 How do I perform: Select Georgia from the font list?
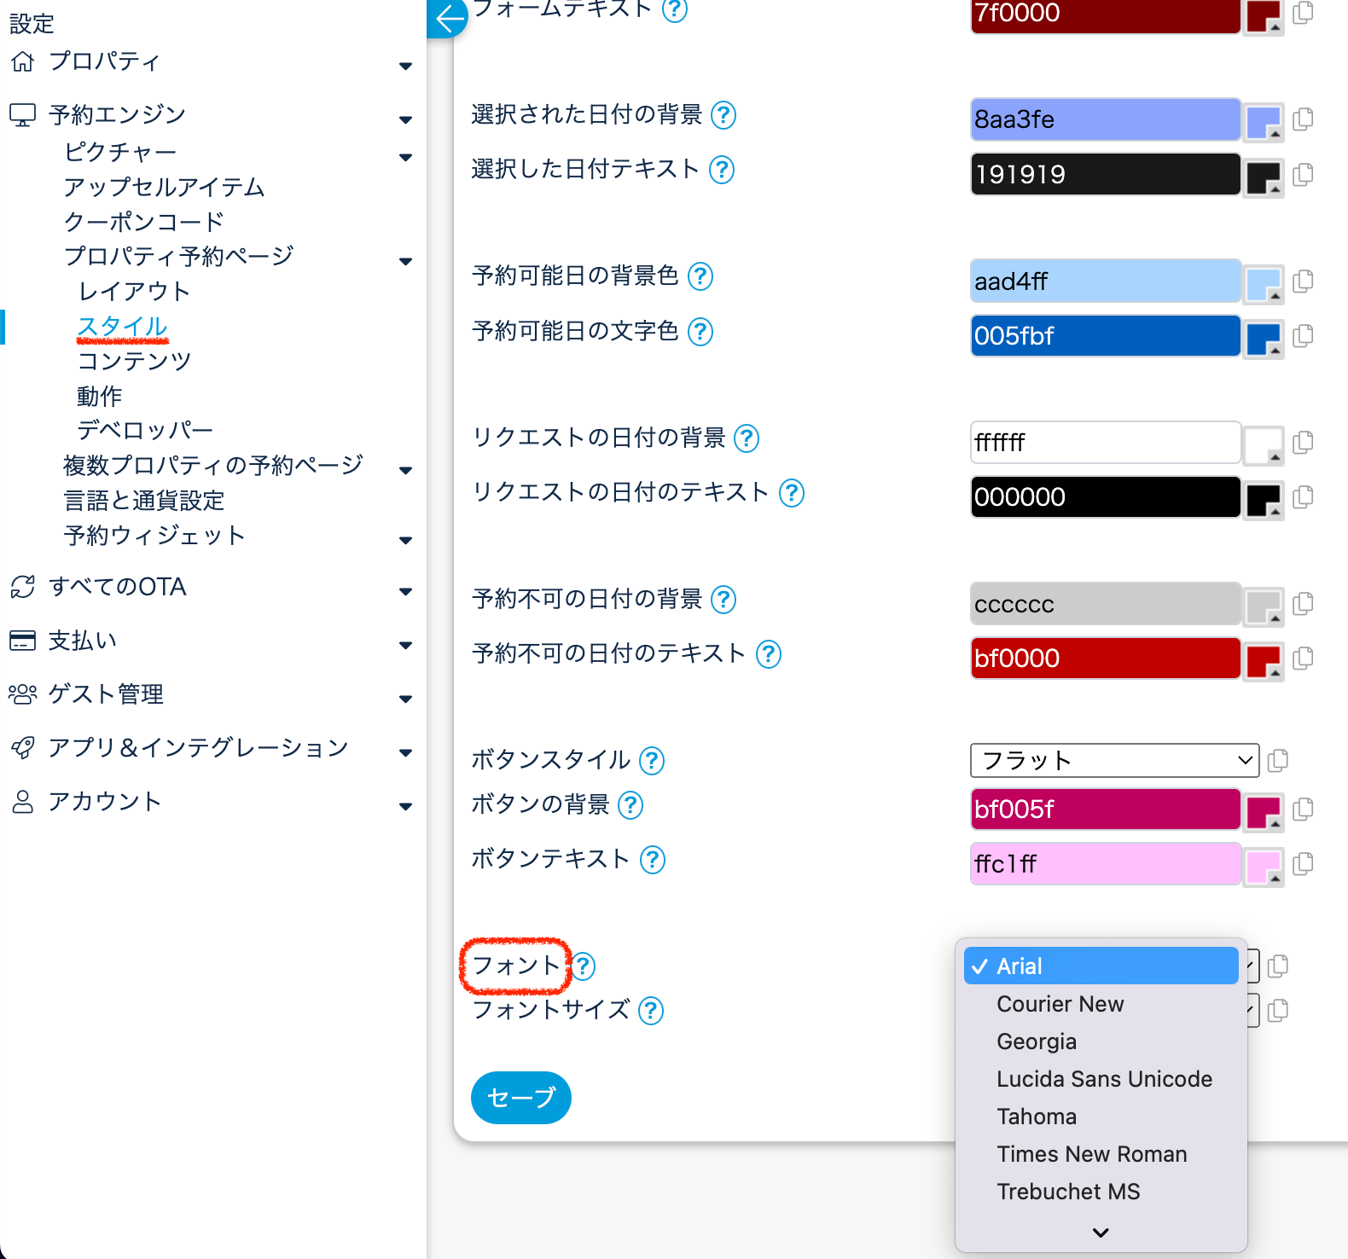pos(1037,1041)
